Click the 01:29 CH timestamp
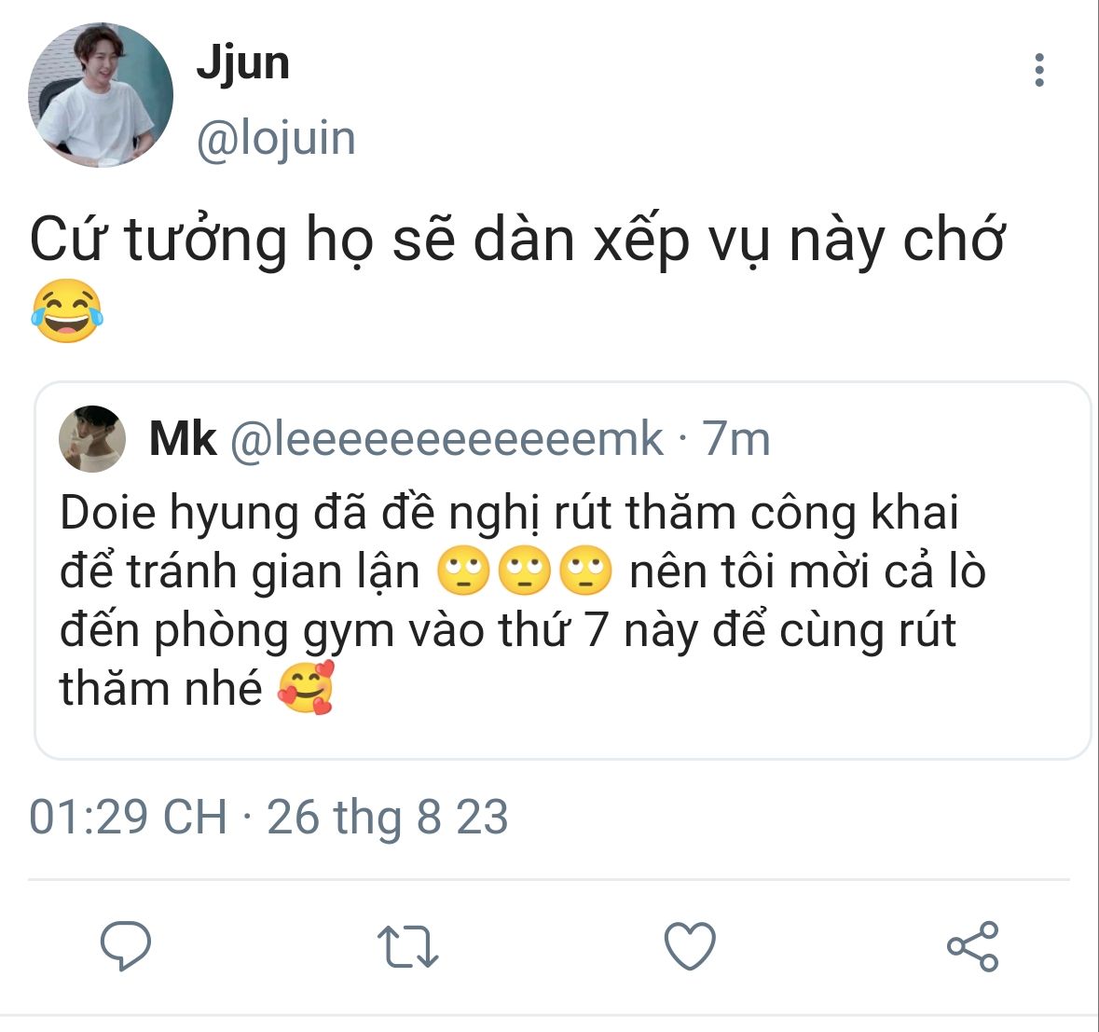Image resolution: width=1099 pixels, height=1032 pixels. pyautogui.click(x=129, y=817)
